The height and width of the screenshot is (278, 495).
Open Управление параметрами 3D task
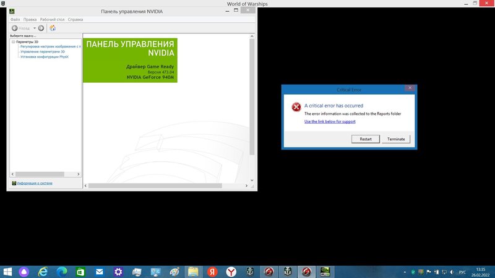point(43,51)
